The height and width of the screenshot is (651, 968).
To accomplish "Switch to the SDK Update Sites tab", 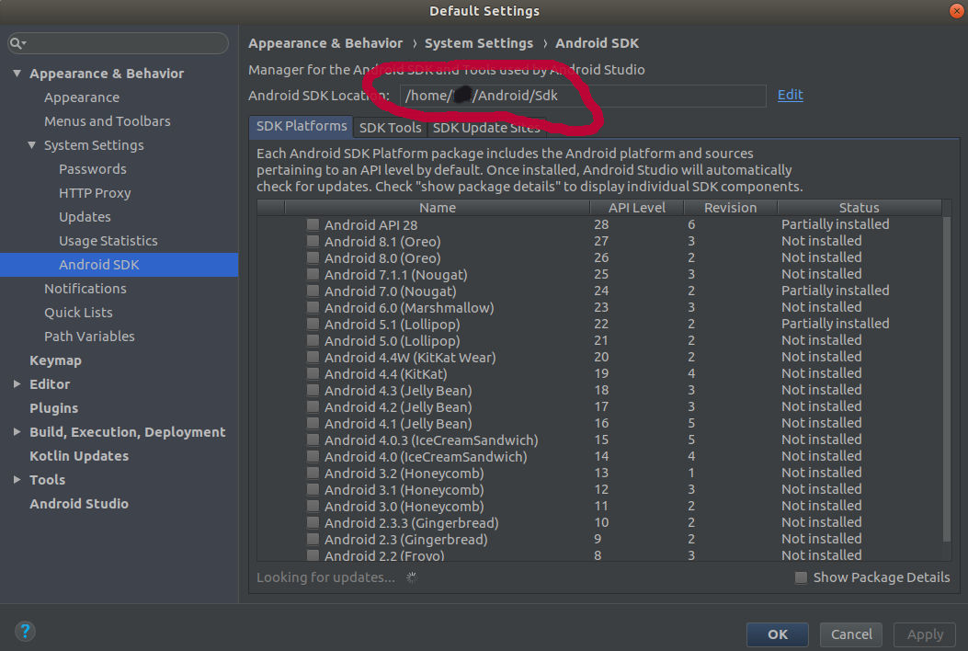I will pos(486,128).
